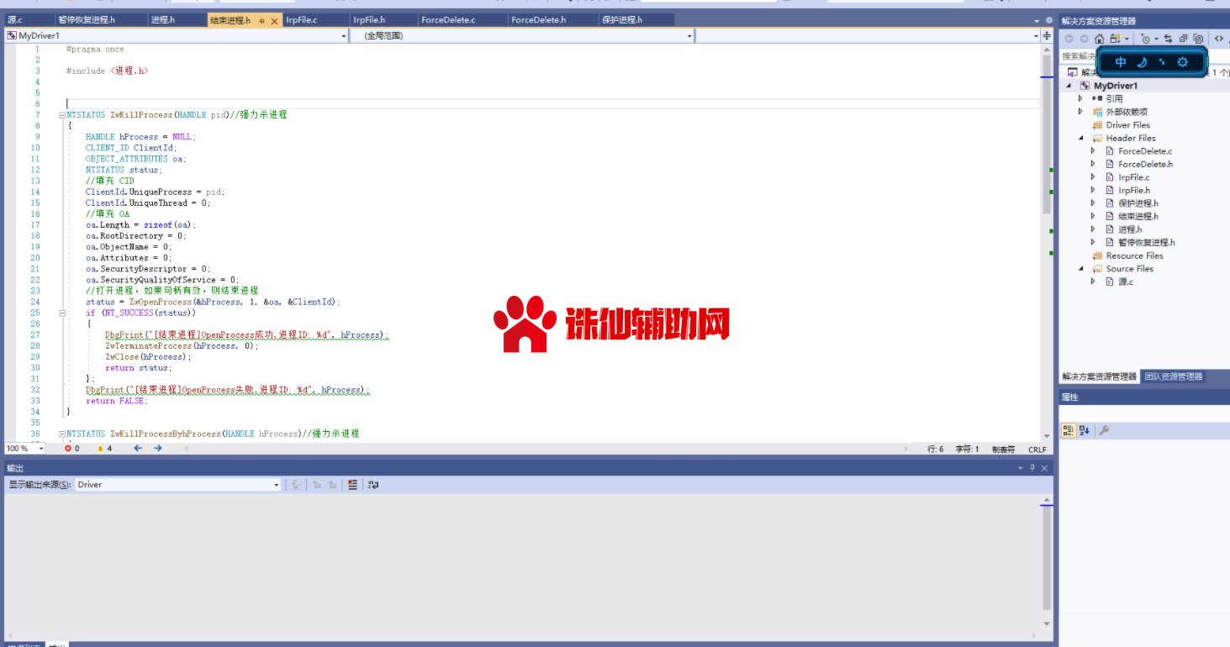The height and width of the screenshot is (647, 1230).
Task: Click the Home icon in Solution Explorer
Action: pos(1099,39)
